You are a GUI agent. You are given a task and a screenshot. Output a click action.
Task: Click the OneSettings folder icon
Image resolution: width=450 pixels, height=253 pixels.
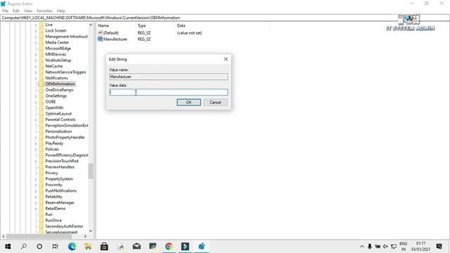tap(41, 96)
